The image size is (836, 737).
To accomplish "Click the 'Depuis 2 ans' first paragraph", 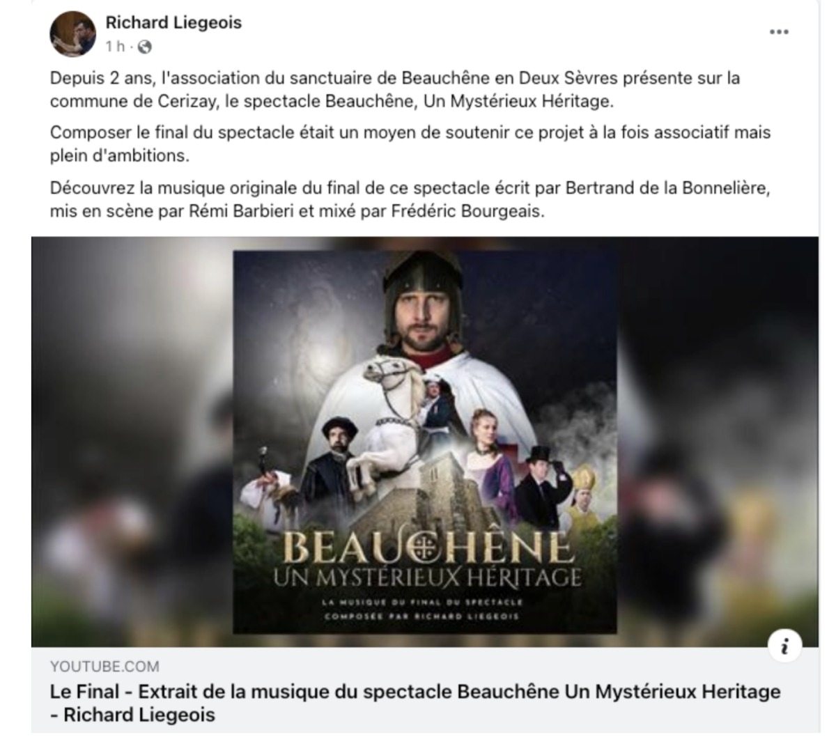I will point(395,89).
